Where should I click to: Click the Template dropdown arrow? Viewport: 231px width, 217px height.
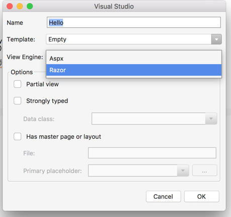216,39
